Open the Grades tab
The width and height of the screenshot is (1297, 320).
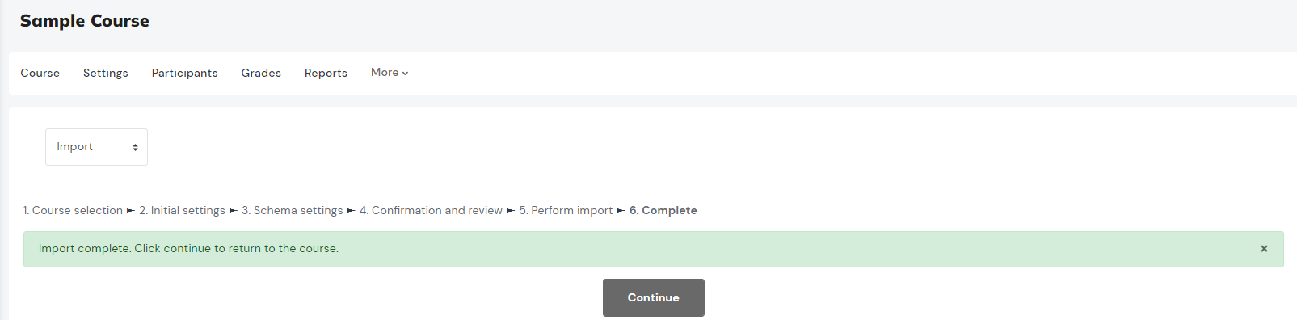pyautogui.click(x=261, y=73)
